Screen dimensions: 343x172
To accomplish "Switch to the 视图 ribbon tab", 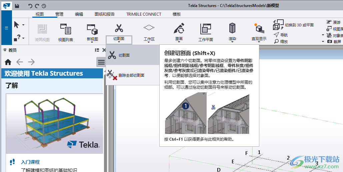I will [x=40, y=14].
